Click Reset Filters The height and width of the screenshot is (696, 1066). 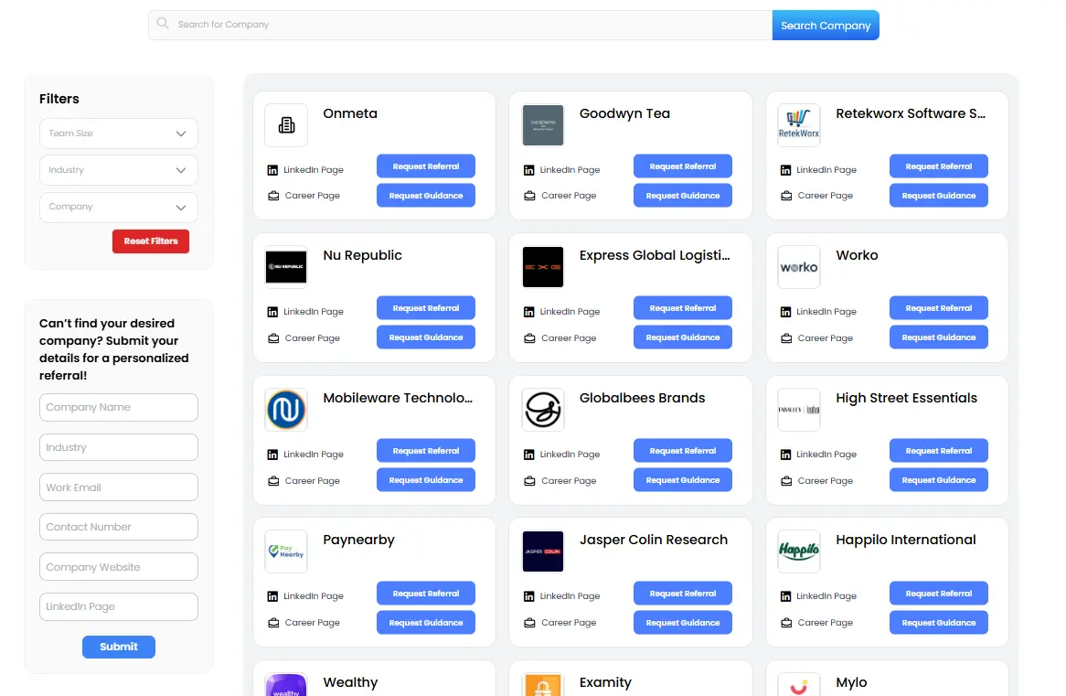click(150, 241)
